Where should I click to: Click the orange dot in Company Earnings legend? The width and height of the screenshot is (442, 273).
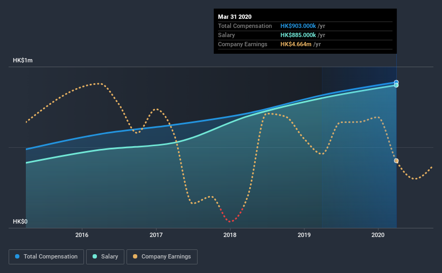coord(135,256)
